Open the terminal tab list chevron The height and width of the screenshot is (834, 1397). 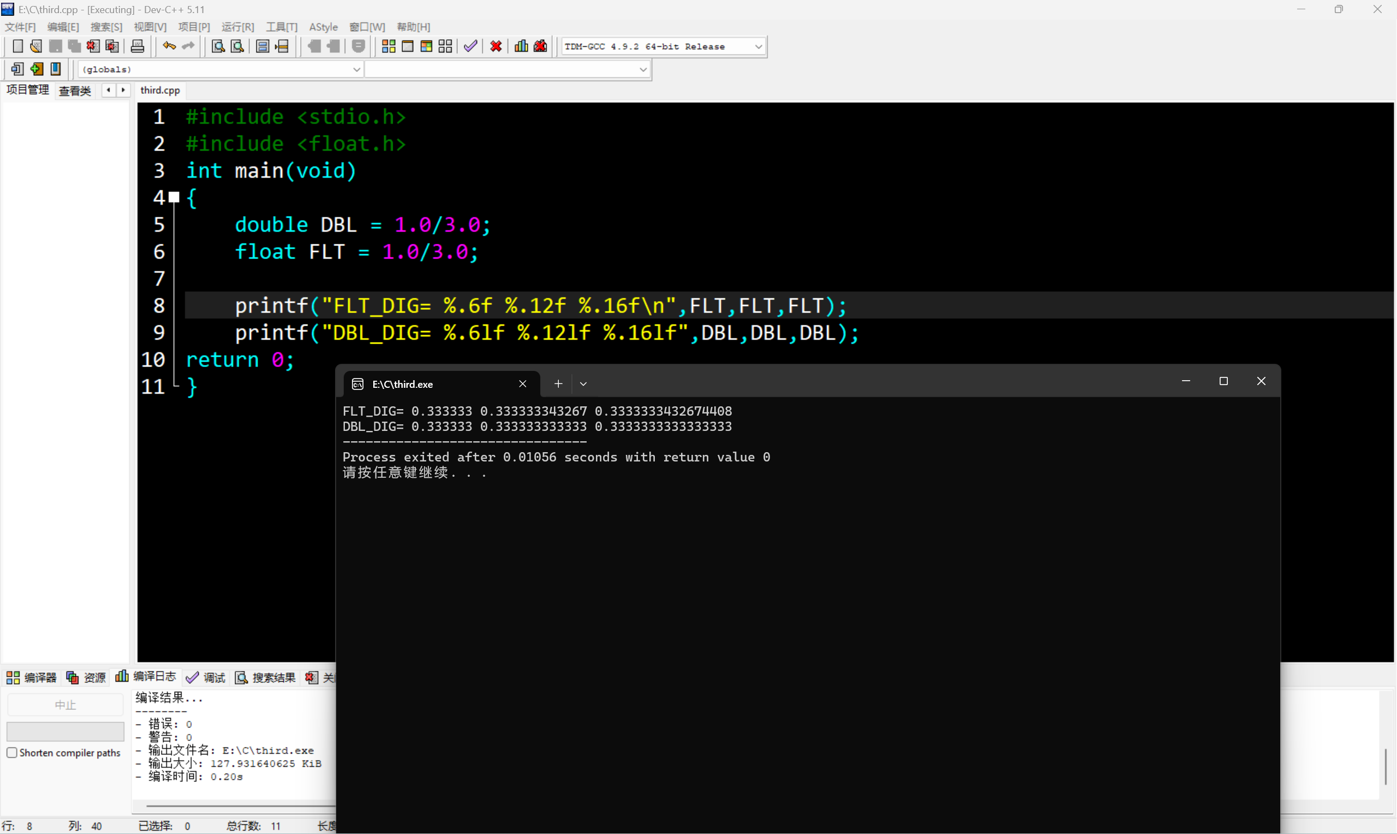(x=583, y=384)
